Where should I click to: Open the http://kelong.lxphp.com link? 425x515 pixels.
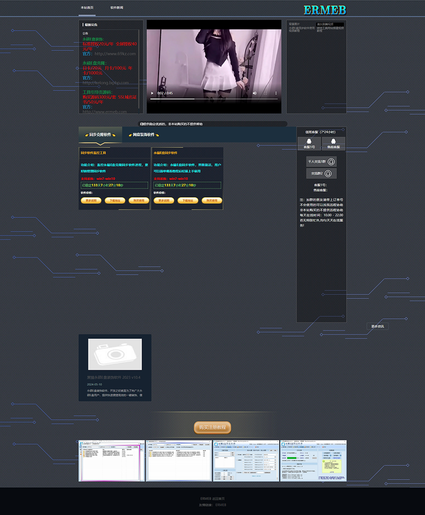pyautogui.click(x=105, y=83)
